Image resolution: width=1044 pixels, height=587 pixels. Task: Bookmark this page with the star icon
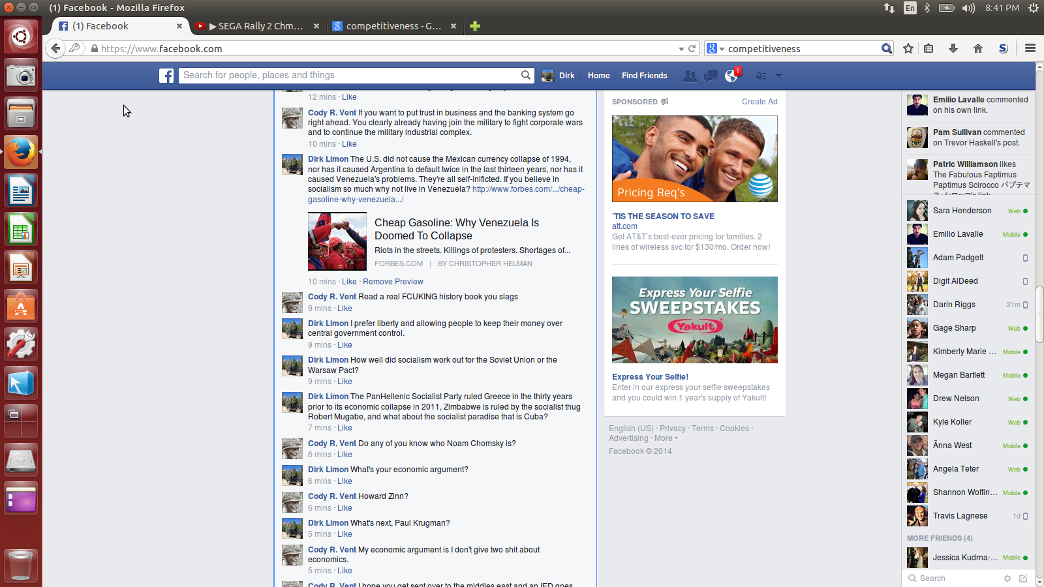coord(908,48)
